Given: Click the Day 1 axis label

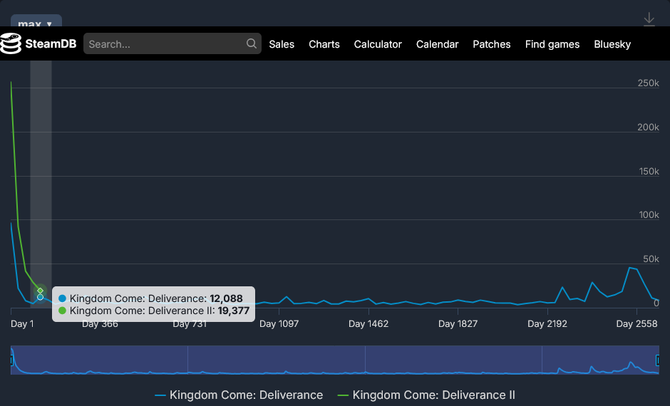Looking at the screenshot, I should [x=22, y=323].
